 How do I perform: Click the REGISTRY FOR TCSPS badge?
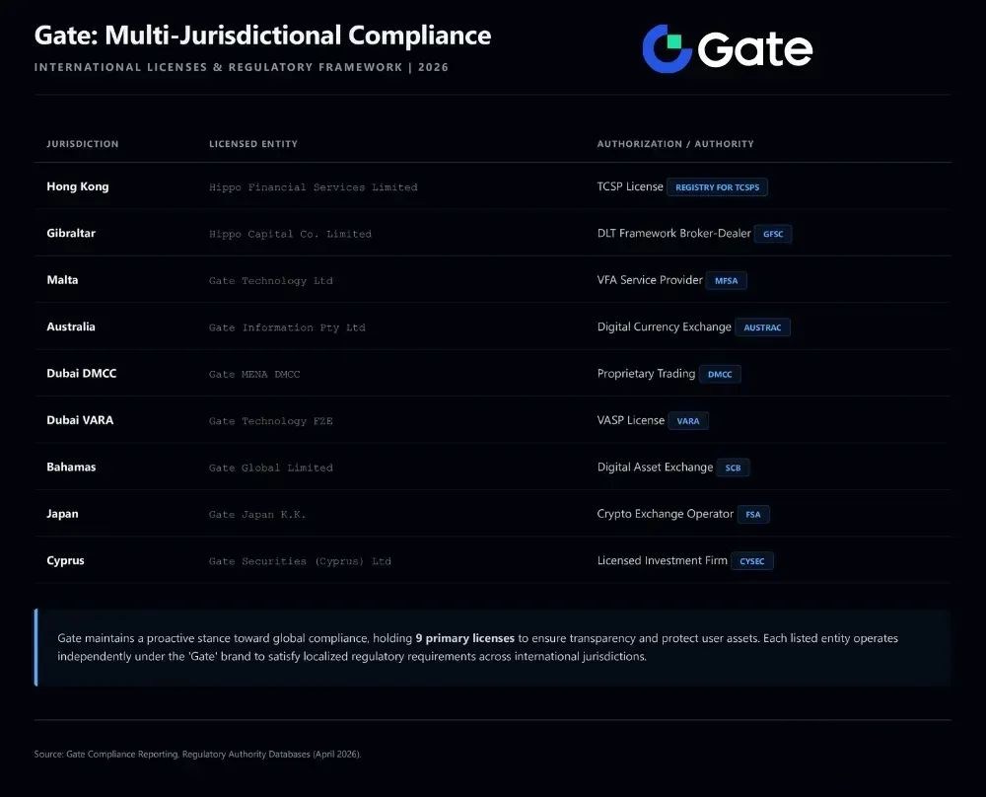coord(717,187)
